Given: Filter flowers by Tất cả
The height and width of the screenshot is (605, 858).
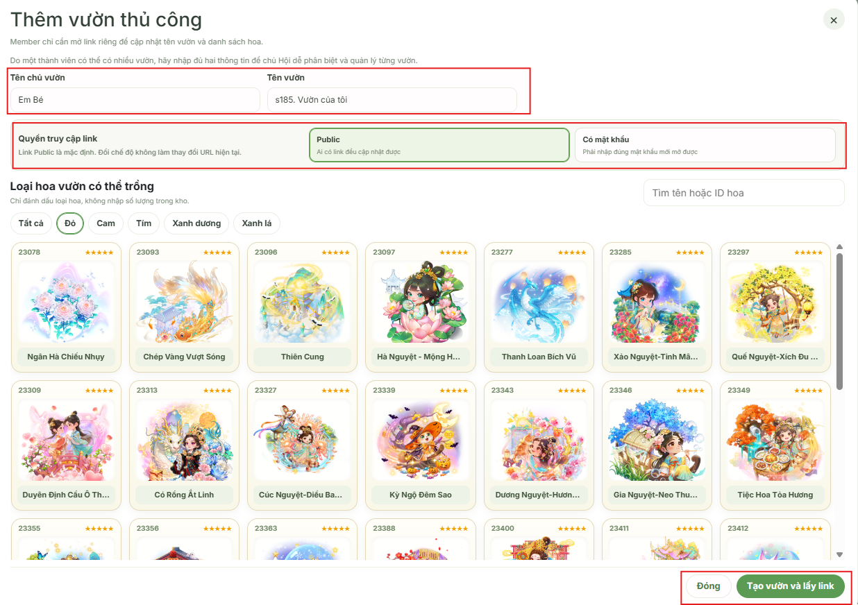Looking at the screenshot, I should point(31,223).
